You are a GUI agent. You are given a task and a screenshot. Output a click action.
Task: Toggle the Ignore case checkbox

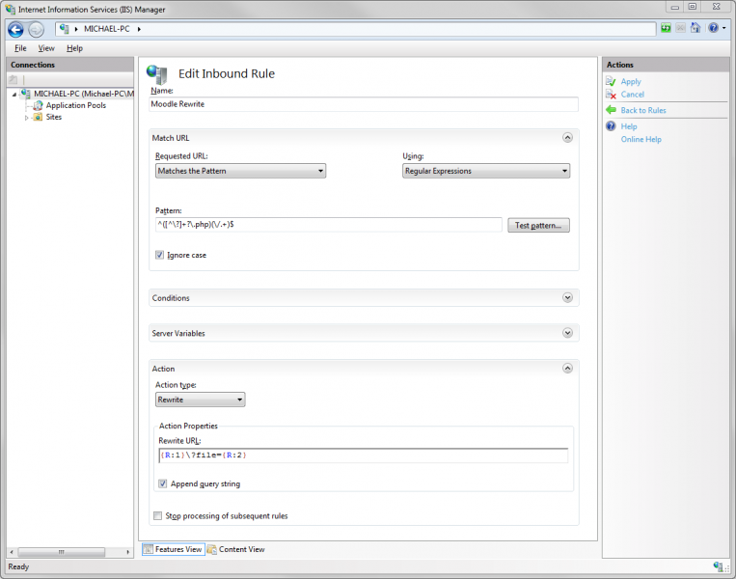pyautogui.click(x=159, y=255)
